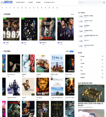Click the 안티크라이스트 title under poster
This screenshot has height=117, width=106.
(11, 74)
